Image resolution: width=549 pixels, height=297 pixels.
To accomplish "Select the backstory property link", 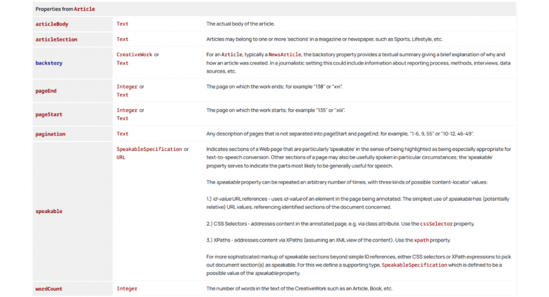I will click(x=49, y=63).
